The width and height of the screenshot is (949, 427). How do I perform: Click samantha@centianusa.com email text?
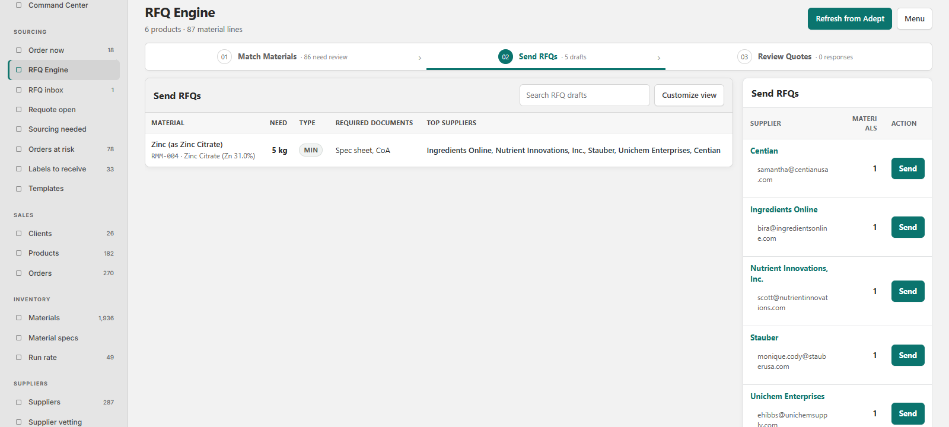(792, 175)
